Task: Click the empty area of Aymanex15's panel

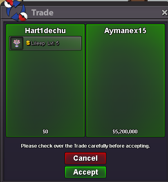Action: [125, 82]
